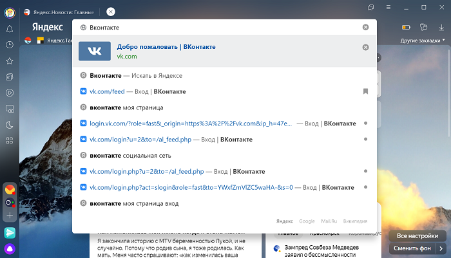Open vk.com/feed suggestion
Screen dimensions: 451x258
click(224, 91)
